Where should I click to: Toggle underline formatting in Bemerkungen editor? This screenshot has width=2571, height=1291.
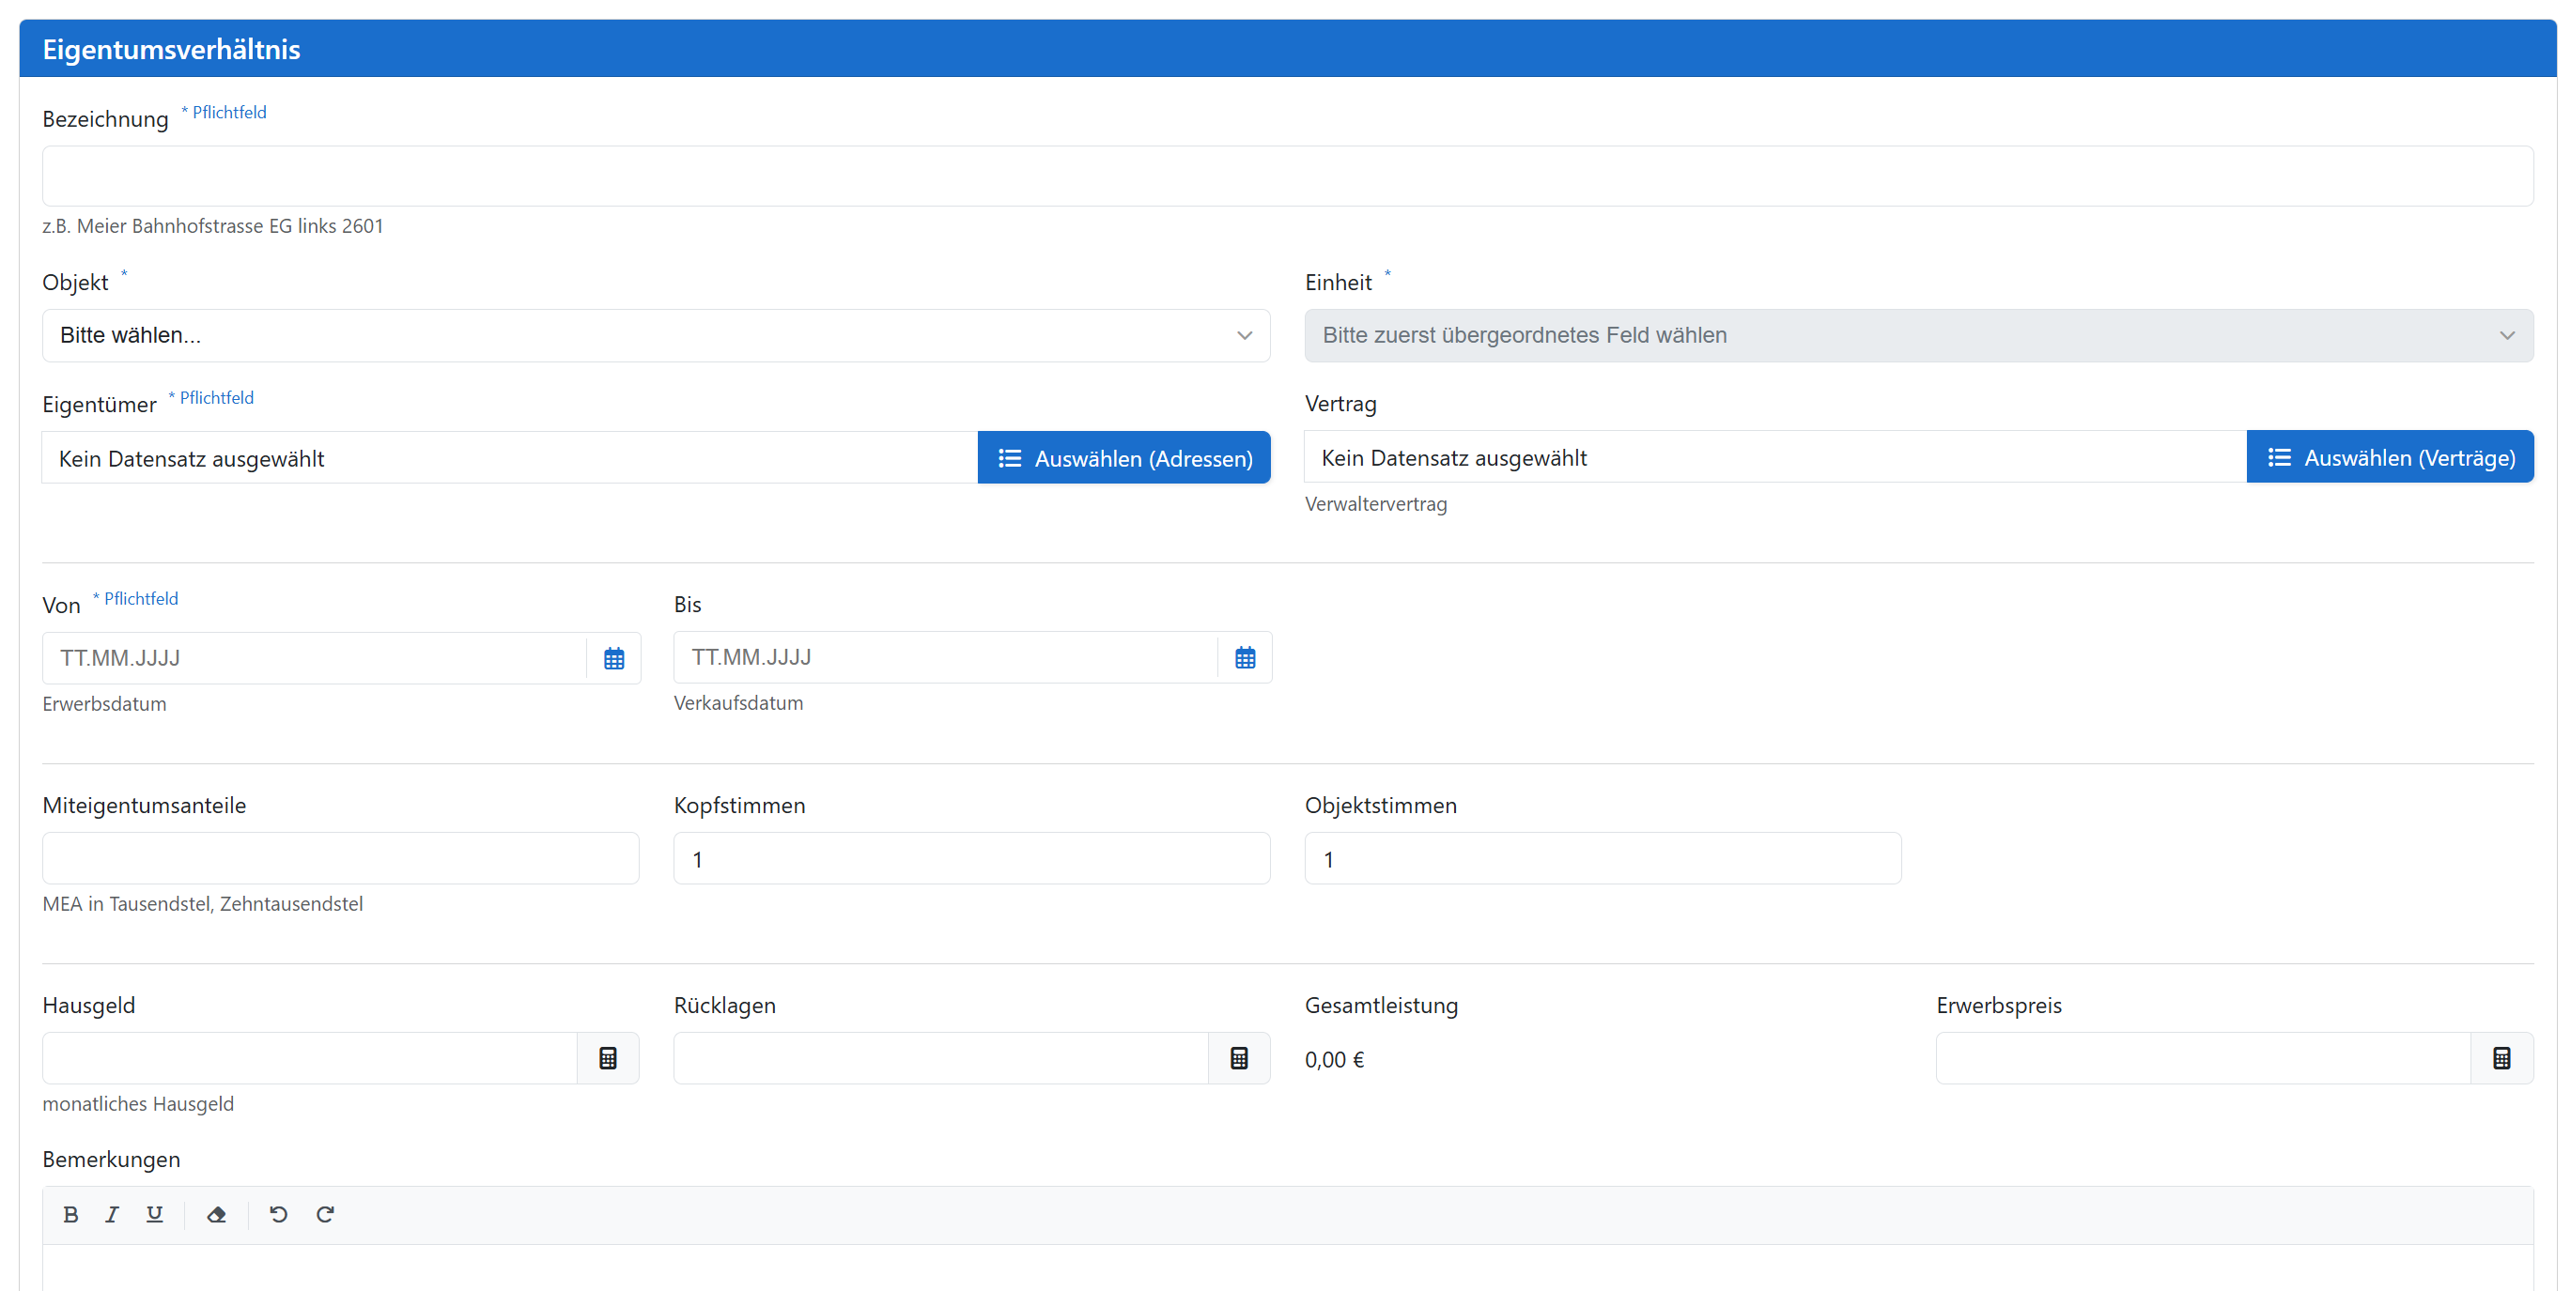(x=155, y=1214)
